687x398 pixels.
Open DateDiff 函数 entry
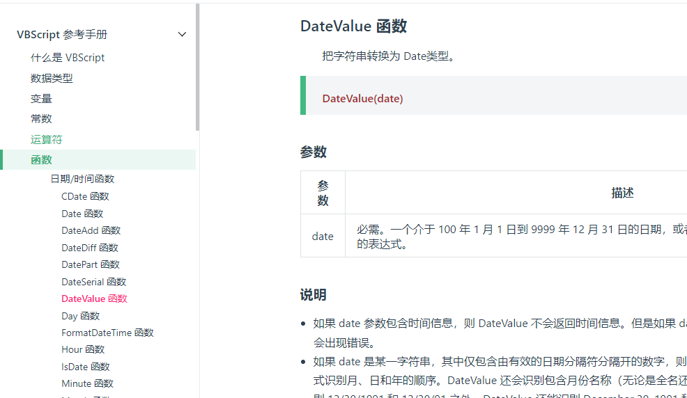pos(90,248)
